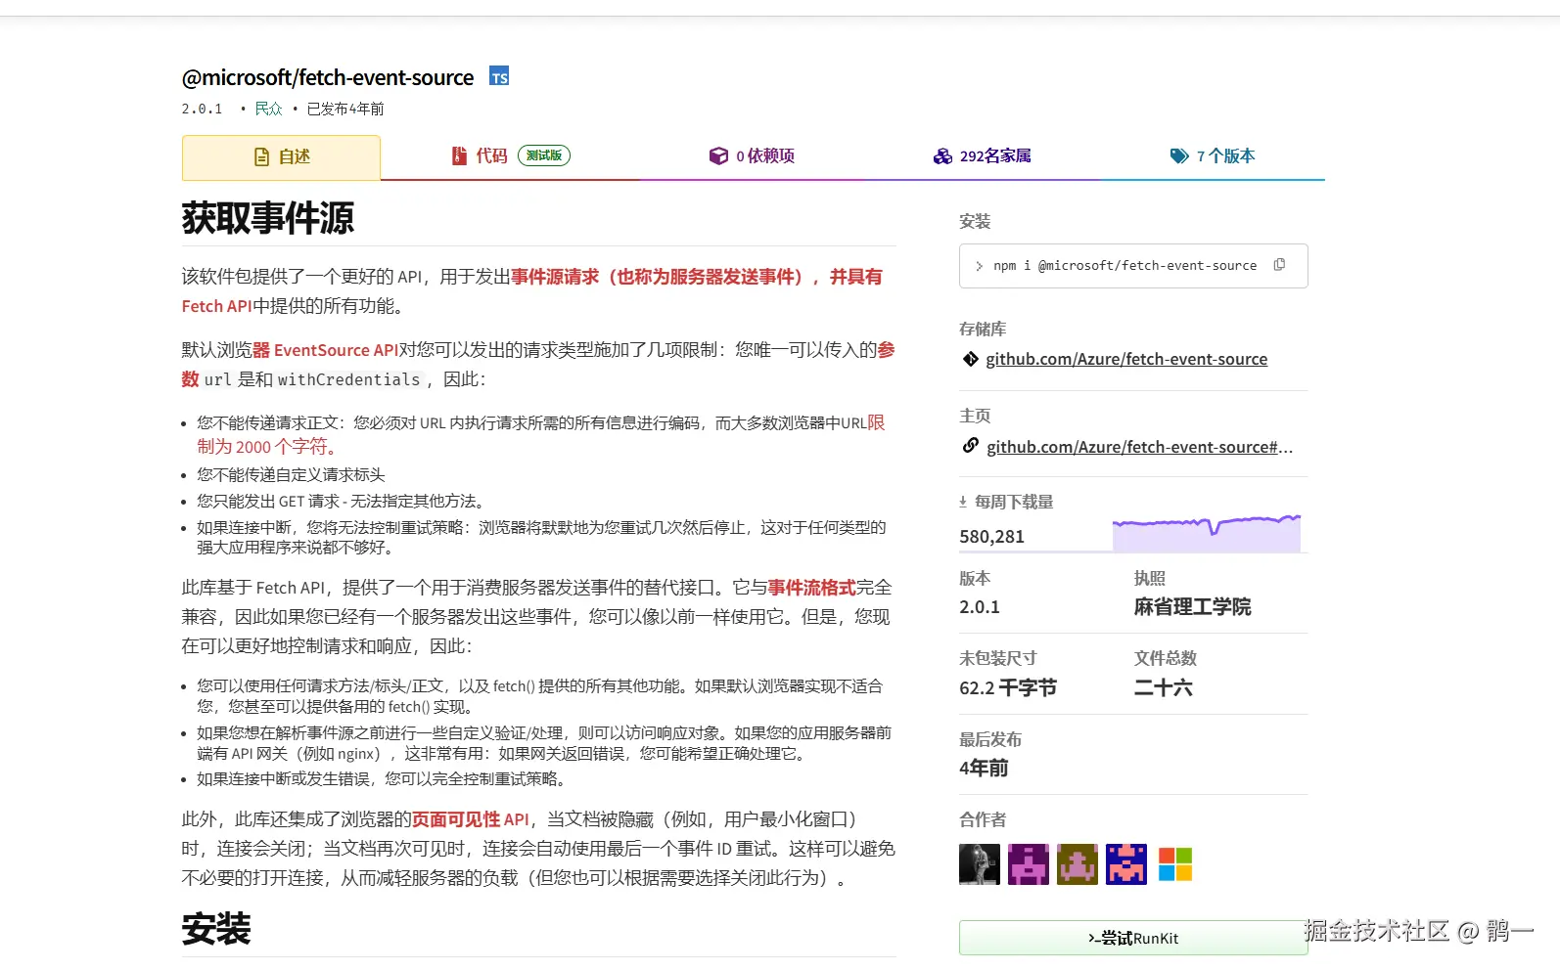This screenshot has height=970, width=1560.
Task: Click the 麻省理工学院 license value
Action: coord(1192,606)
